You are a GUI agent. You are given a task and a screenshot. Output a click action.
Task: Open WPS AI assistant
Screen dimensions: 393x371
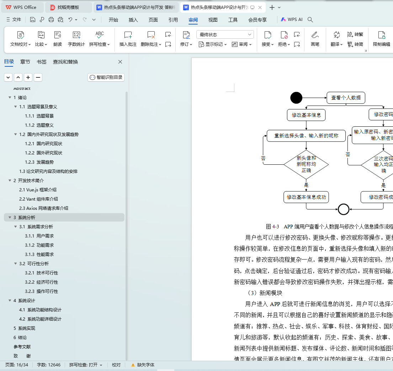pos(292,20)
